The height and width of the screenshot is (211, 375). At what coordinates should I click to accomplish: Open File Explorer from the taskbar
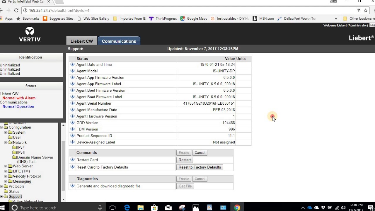tap(141, 207)
